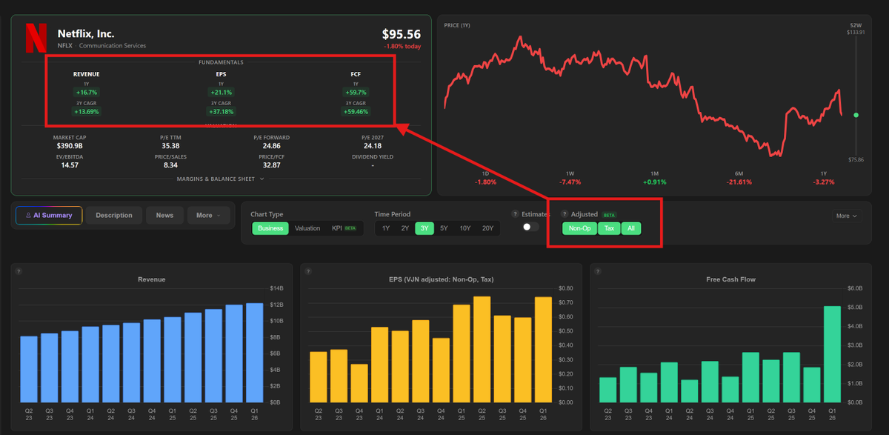Click the help icon on Revenue chart
The height and width of the screenshot is (435, 889).
(19, 271)
